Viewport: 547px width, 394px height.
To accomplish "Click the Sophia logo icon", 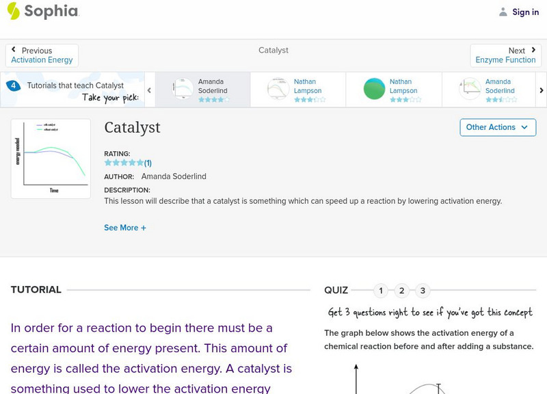I will coord(13,11).
